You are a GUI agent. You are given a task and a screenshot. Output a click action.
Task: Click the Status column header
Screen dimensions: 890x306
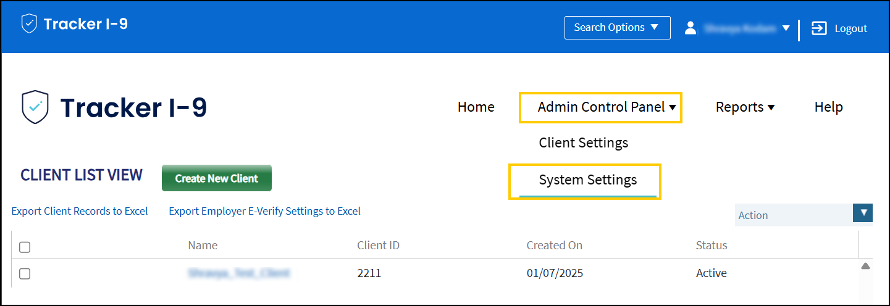[712, 246]
